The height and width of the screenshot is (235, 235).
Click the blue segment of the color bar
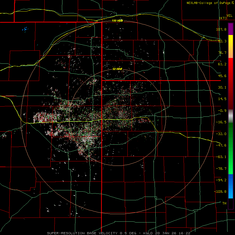coord(231,186)
